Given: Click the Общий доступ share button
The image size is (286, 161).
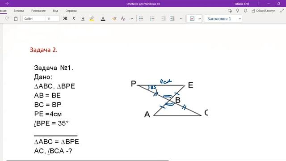Looking at the screenshot, I should (x=263, y=11).
